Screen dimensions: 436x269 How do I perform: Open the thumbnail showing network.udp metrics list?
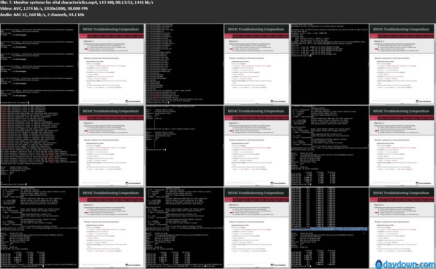39,146
